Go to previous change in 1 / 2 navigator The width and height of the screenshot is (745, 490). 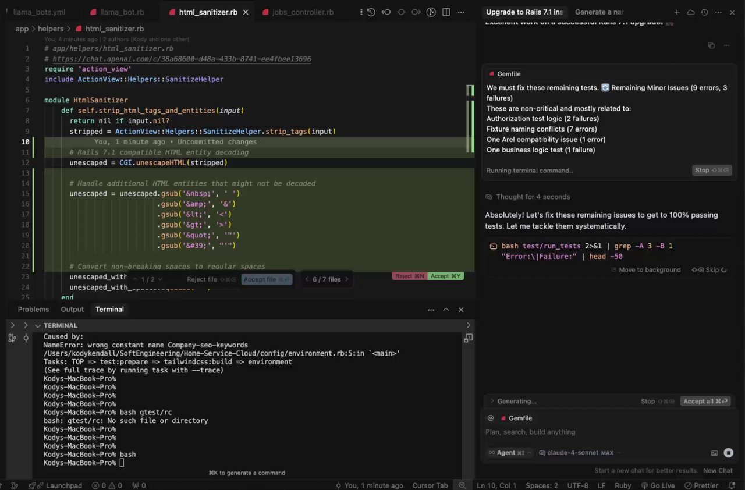[x=135, y=279]
